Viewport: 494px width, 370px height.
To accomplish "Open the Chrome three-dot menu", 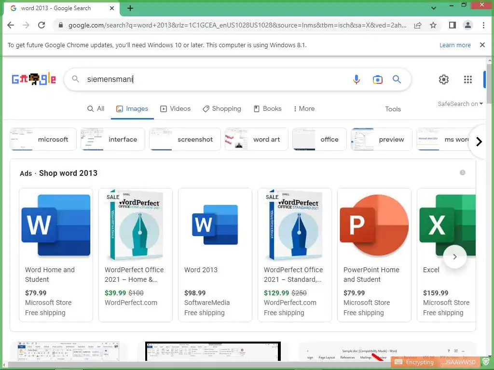I will pyautogui.click(x=483, y=25).
